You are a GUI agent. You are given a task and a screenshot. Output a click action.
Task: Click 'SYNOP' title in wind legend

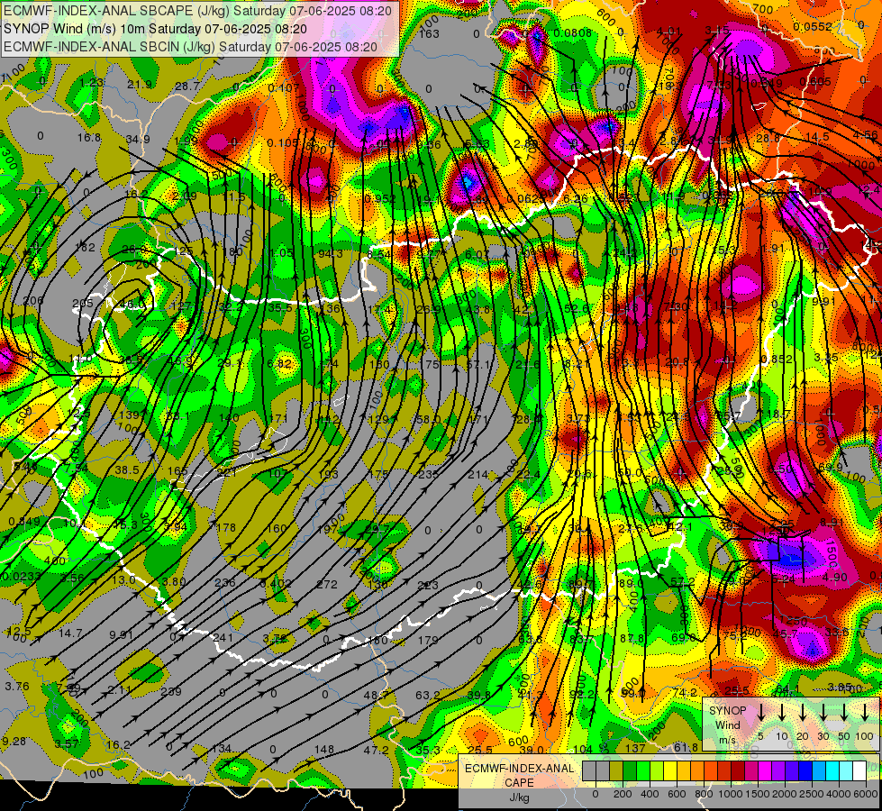tap(727, 710)
